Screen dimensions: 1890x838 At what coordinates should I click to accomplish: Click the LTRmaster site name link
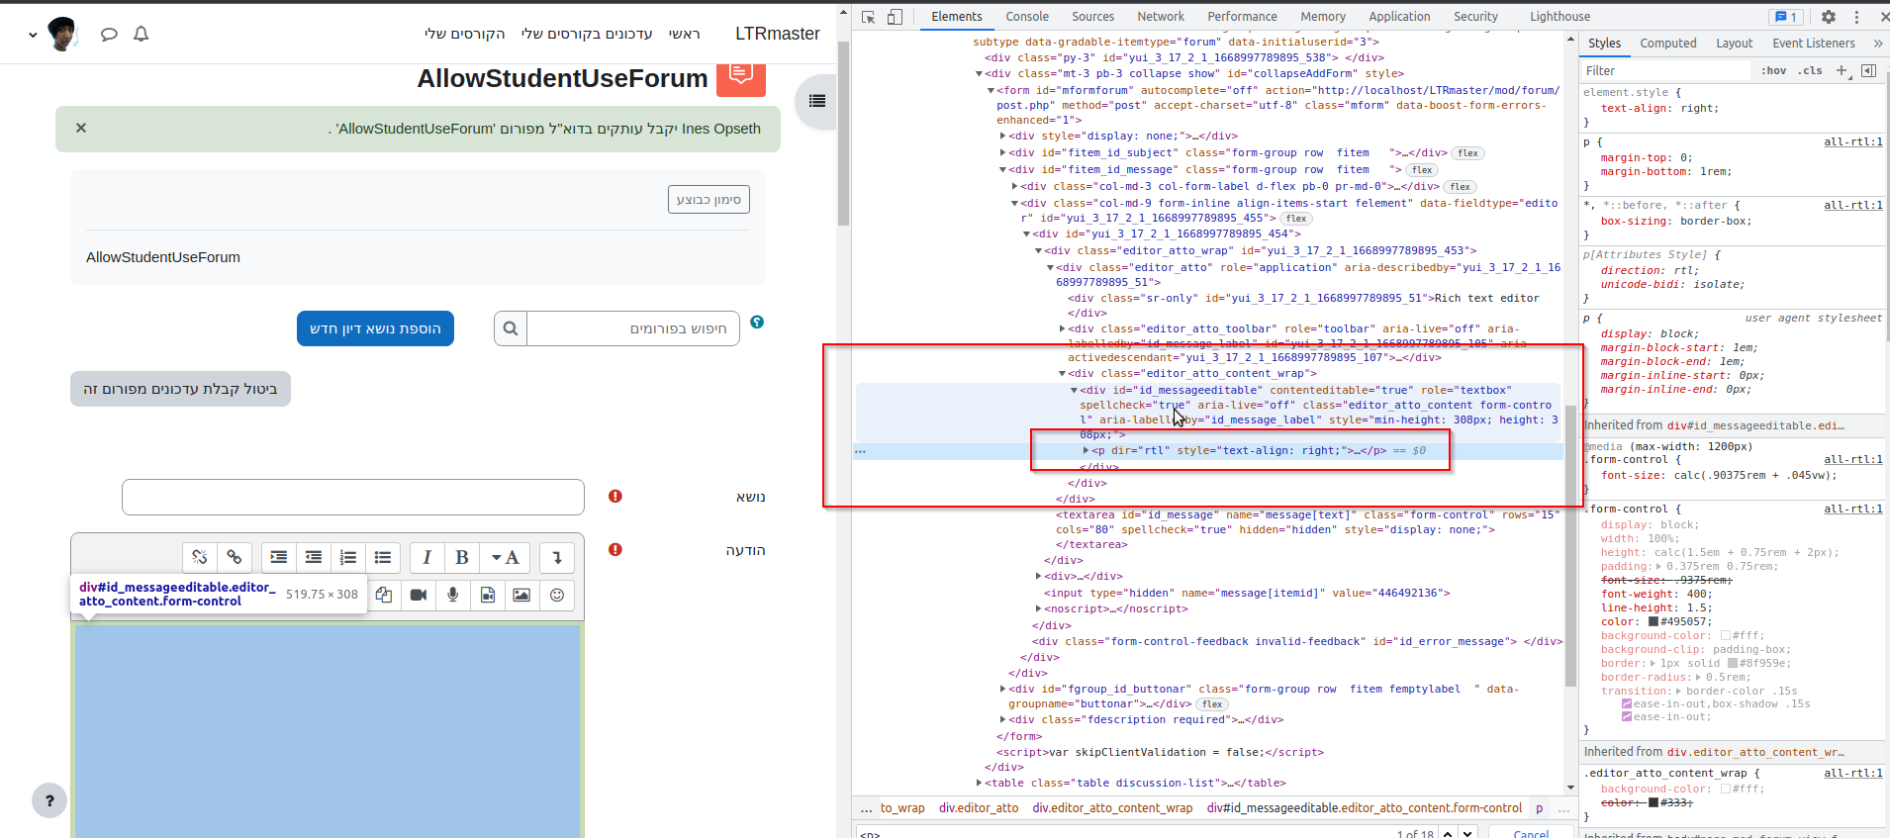(x=778, y=34)
